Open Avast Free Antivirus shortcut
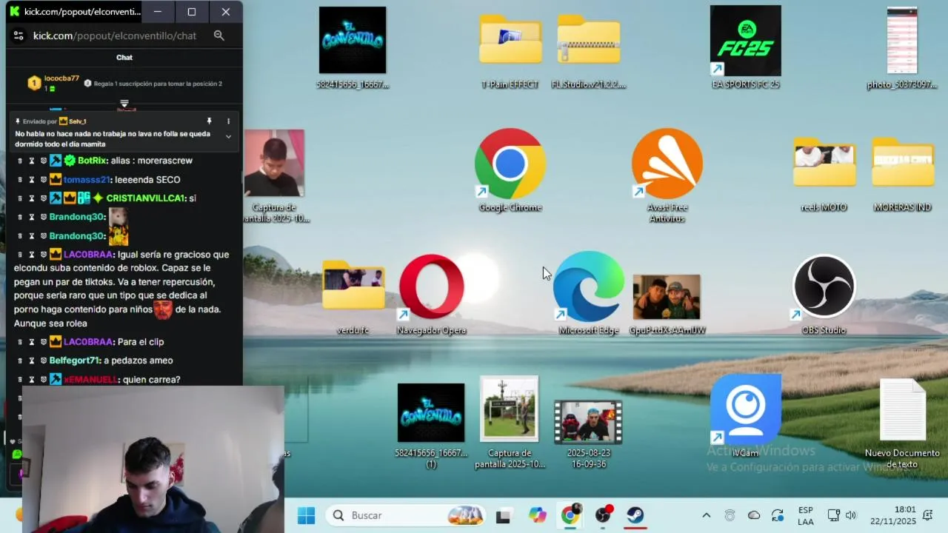Image resolution: width=948 pixels, height=533 pixels. (667, 175)
